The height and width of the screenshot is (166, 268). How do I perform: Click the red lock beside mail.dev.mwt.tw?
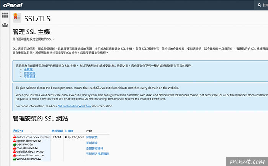15,148
